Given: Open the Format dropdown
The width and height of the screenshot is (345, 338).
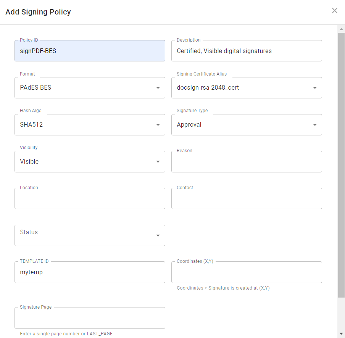Looking at the screenshot, I should 90,87.
